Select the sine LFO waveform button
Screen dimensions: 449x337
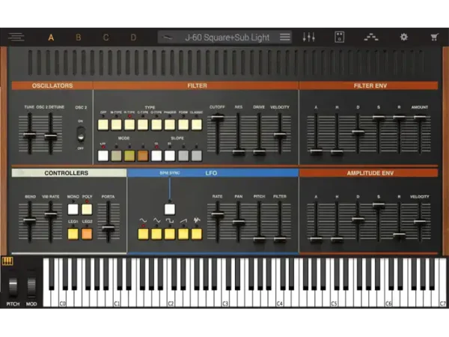(x=143, y=234)
